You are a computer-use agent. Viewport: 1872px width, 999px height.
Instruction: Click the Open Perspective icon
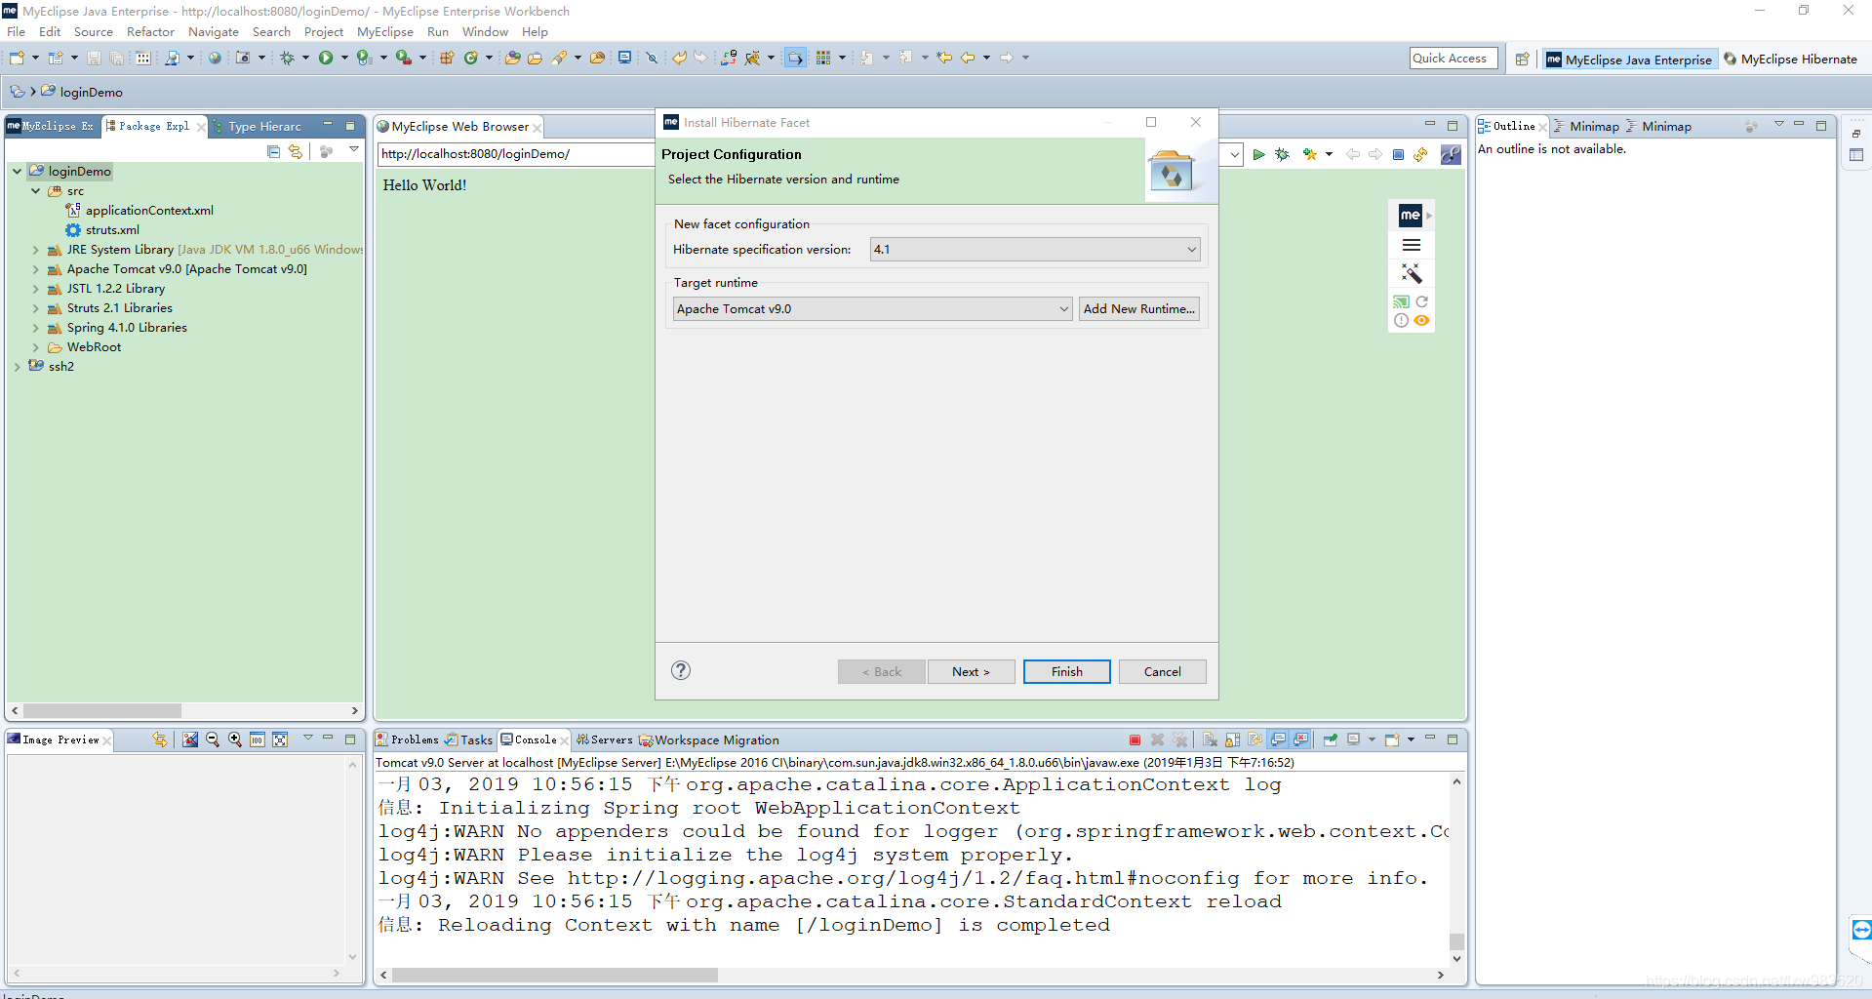pyautogui.click(x=1522, y=59)
